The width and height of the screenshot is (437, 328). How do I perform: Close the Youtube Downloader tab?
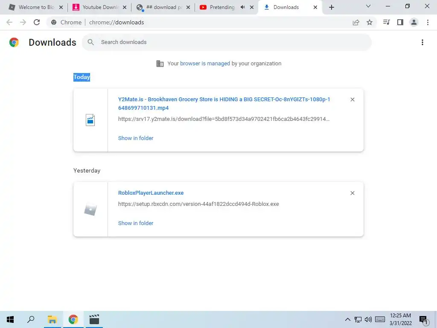tap(125, 7)
